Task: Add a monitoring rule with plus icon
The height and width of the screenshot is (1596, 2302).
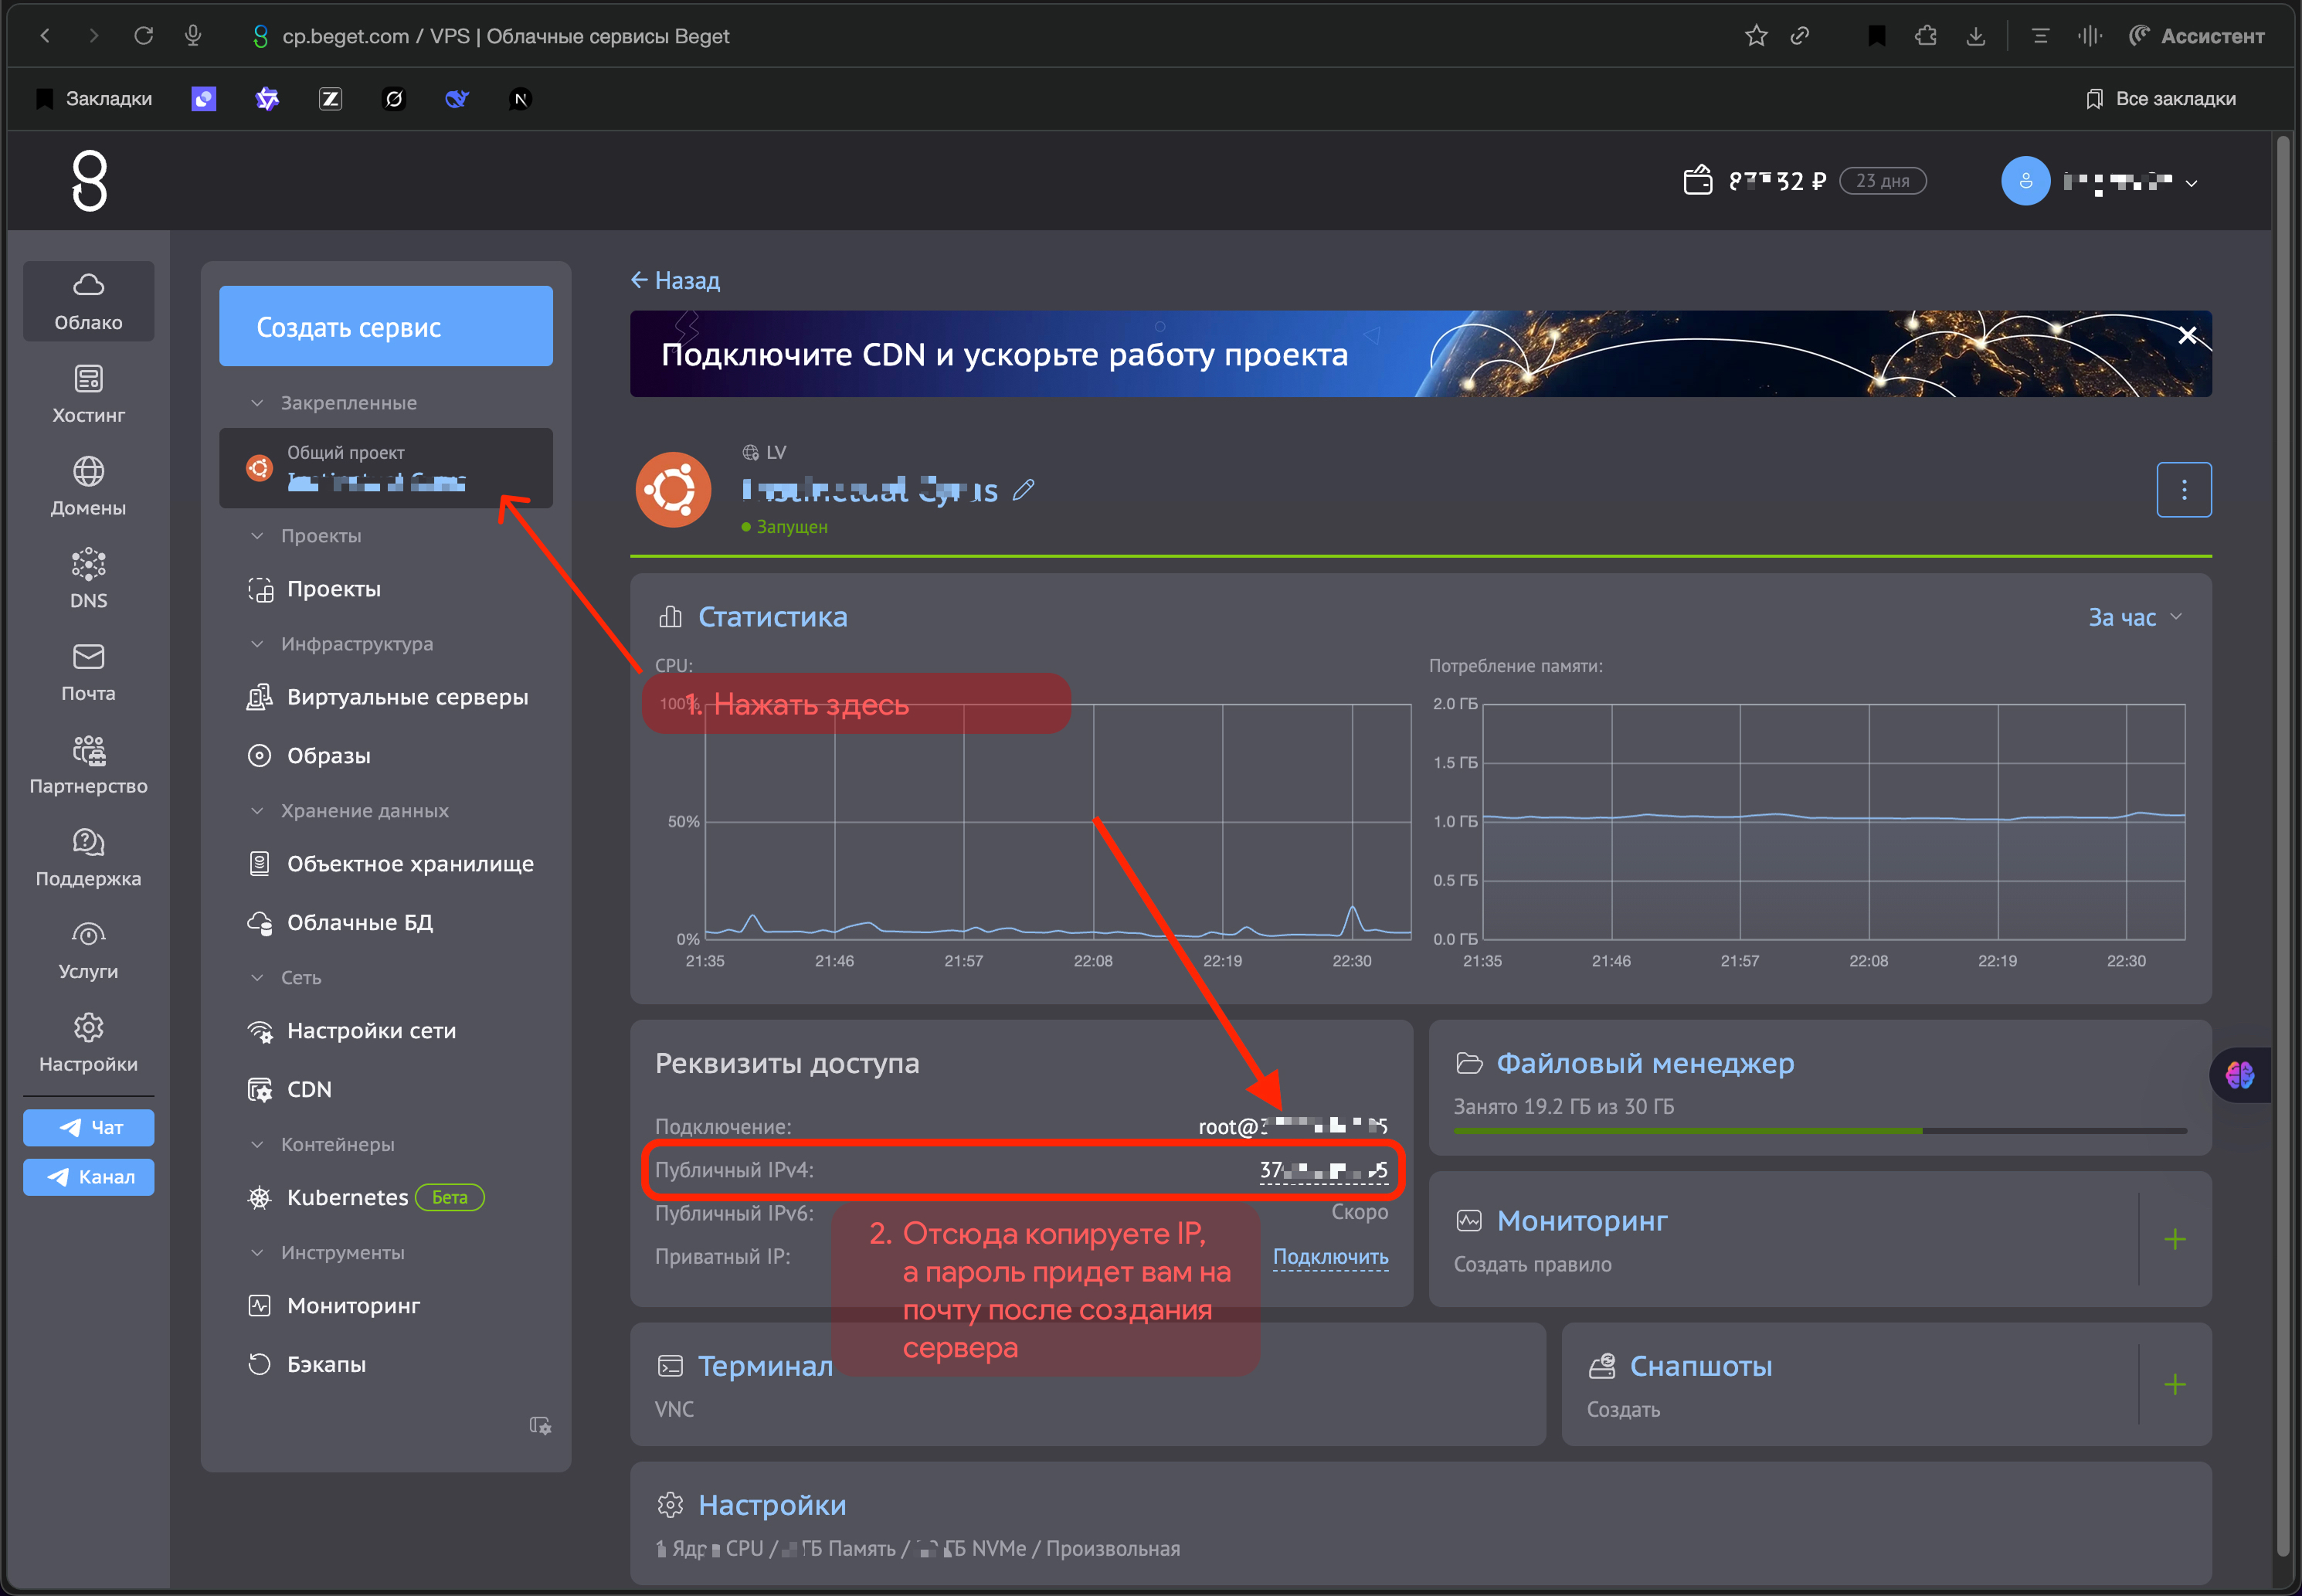Action: (2174, 1240)
